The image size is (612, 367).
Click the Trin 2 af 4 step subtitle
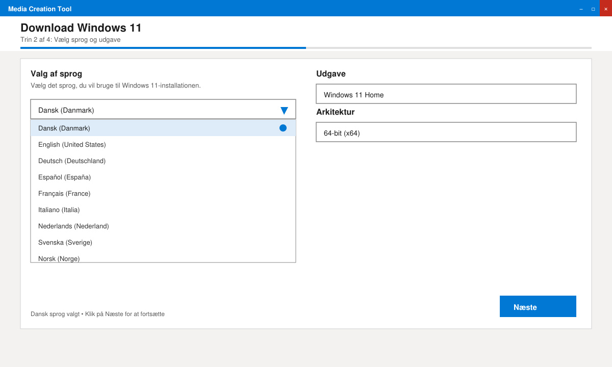(70, 40)
